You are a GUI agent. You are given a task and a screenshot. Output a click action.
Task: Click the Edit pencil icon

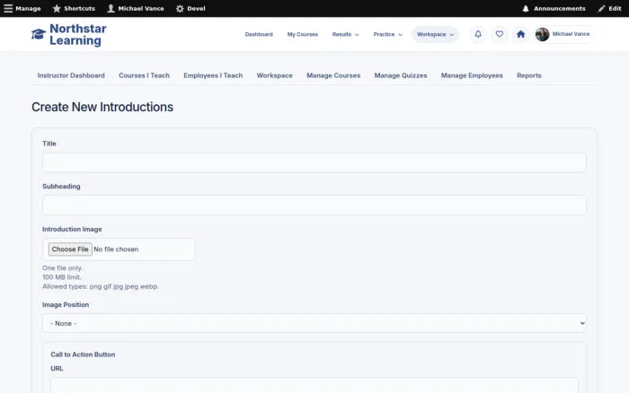click(601, 8)
